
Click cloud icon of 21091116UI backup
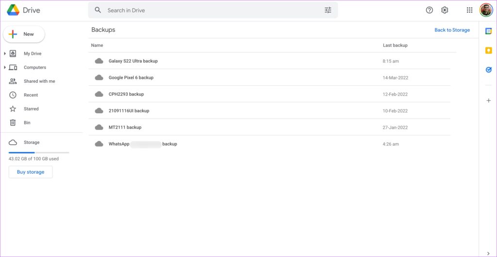(99, 111)
